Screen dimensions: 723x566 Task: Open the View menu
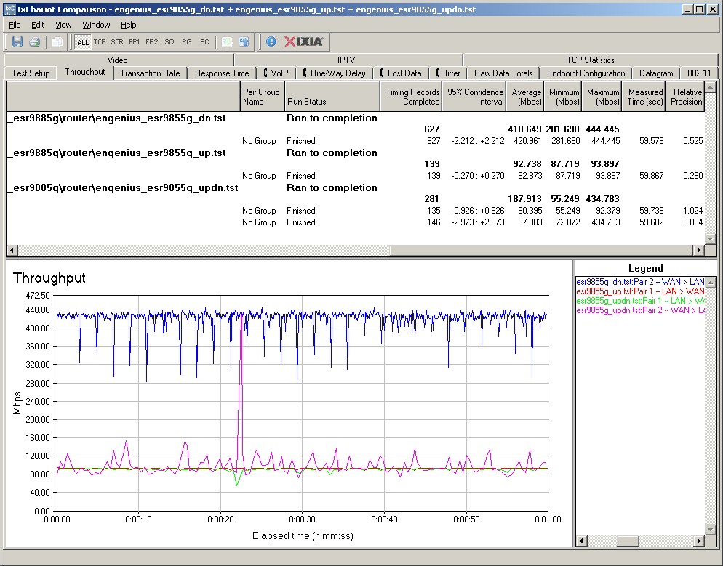point(63,25)
